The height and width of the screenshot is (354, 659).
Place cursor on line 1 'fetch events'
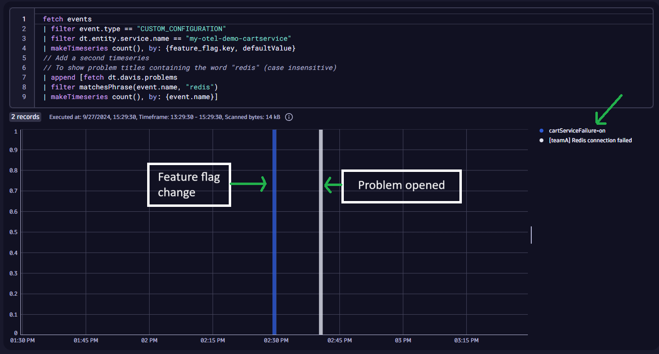click(67, 19)
